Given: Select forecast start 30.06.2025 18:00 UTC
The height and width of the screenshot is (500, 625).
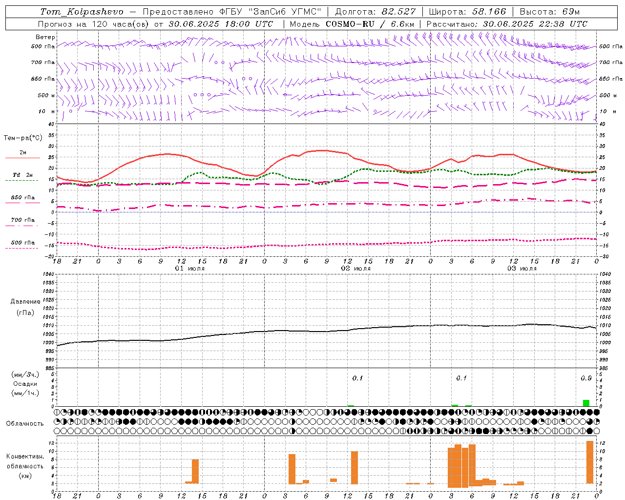Looking at the screenshot, I should tap(221, 24).
